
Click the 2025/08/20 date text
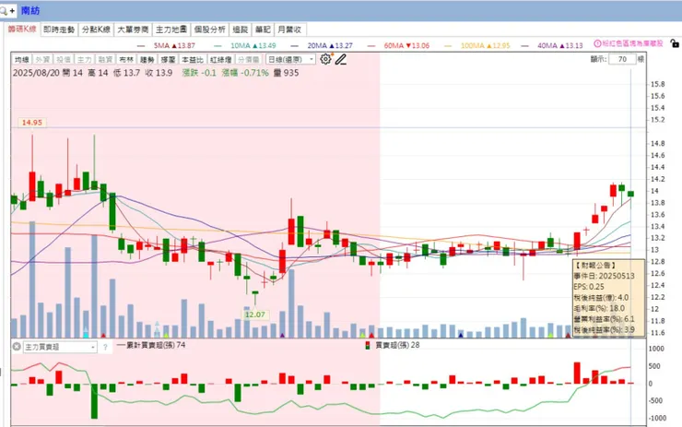point(36,73)
